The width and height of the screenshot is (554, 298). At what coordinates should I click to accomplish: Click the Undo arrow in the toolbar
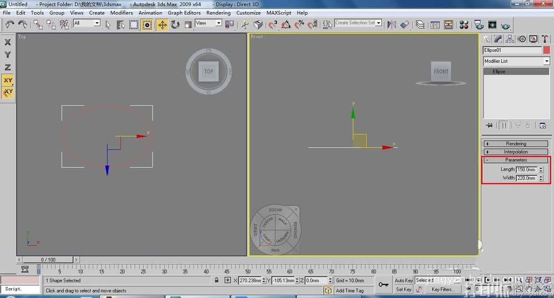[9, 24]
